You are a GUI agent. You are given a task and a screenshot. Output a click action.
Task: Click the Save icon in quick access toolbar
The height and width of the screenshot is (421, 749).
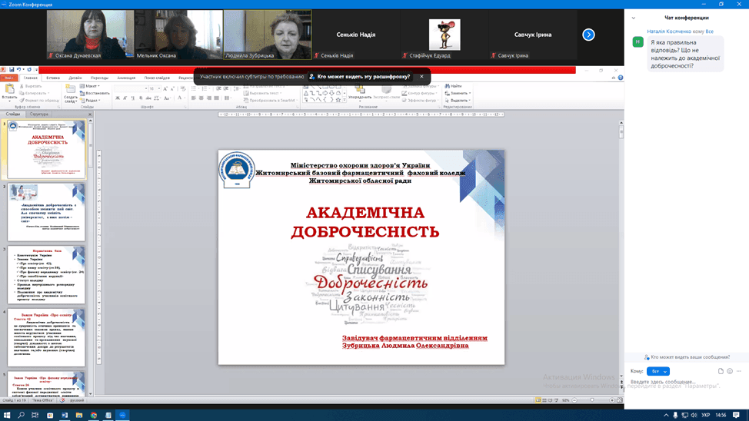click(12, 70)
